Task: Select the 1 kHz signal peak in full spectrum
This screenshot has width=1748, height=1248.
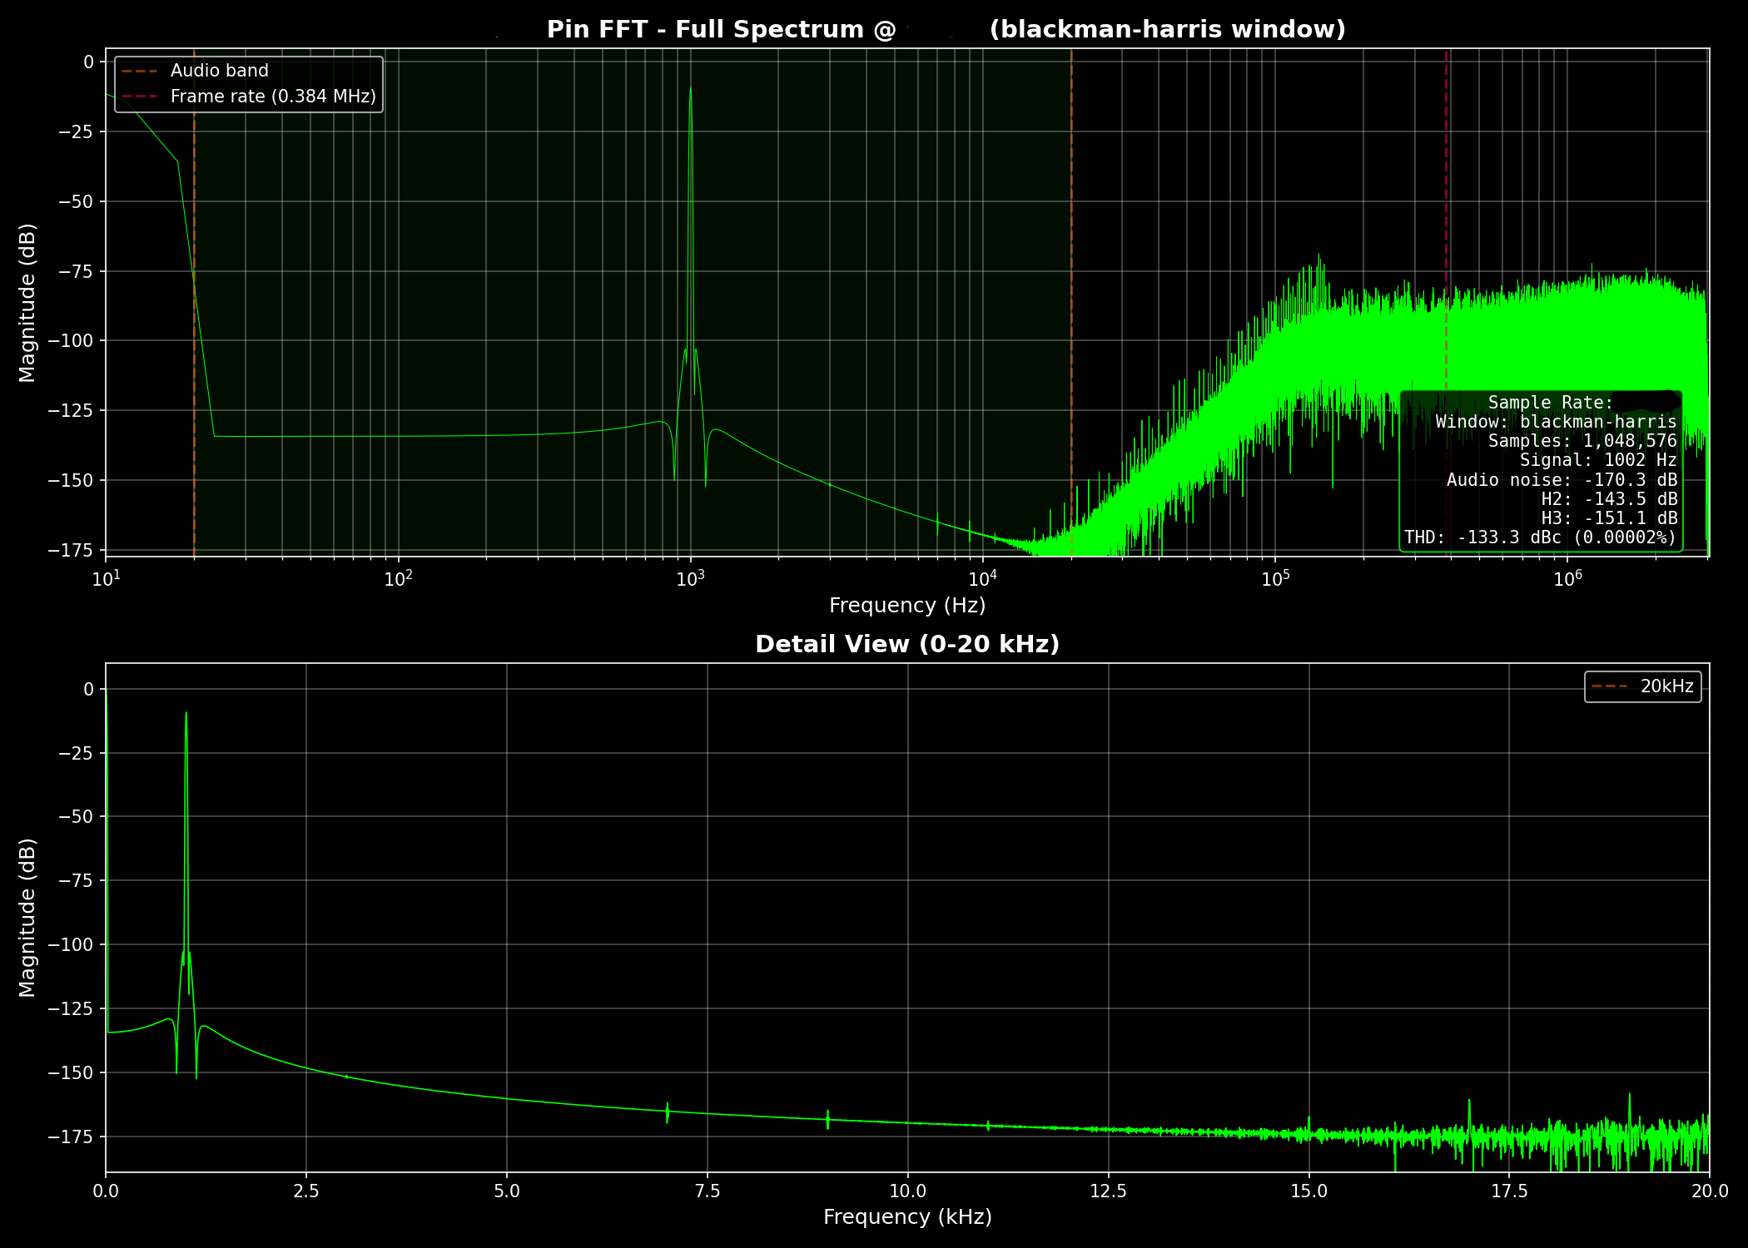Action: [691, 92]
